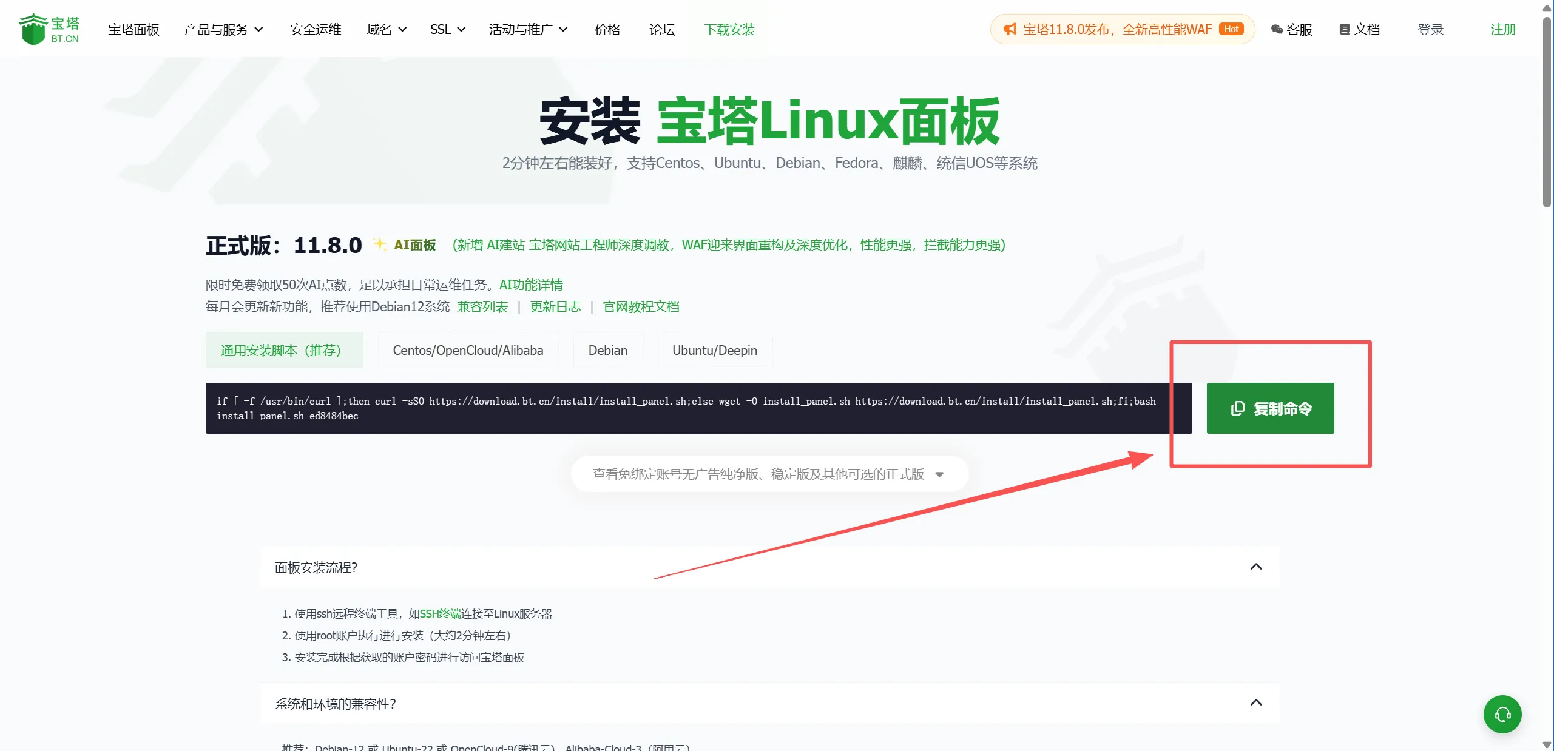Click 新增 AI建站 feature description text
1554x751 pixels.
[729, 244]
